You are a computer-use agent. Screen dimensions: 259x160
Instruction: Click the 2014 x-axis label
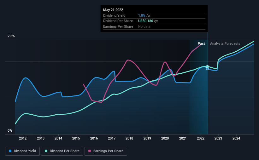click(58, 138)
